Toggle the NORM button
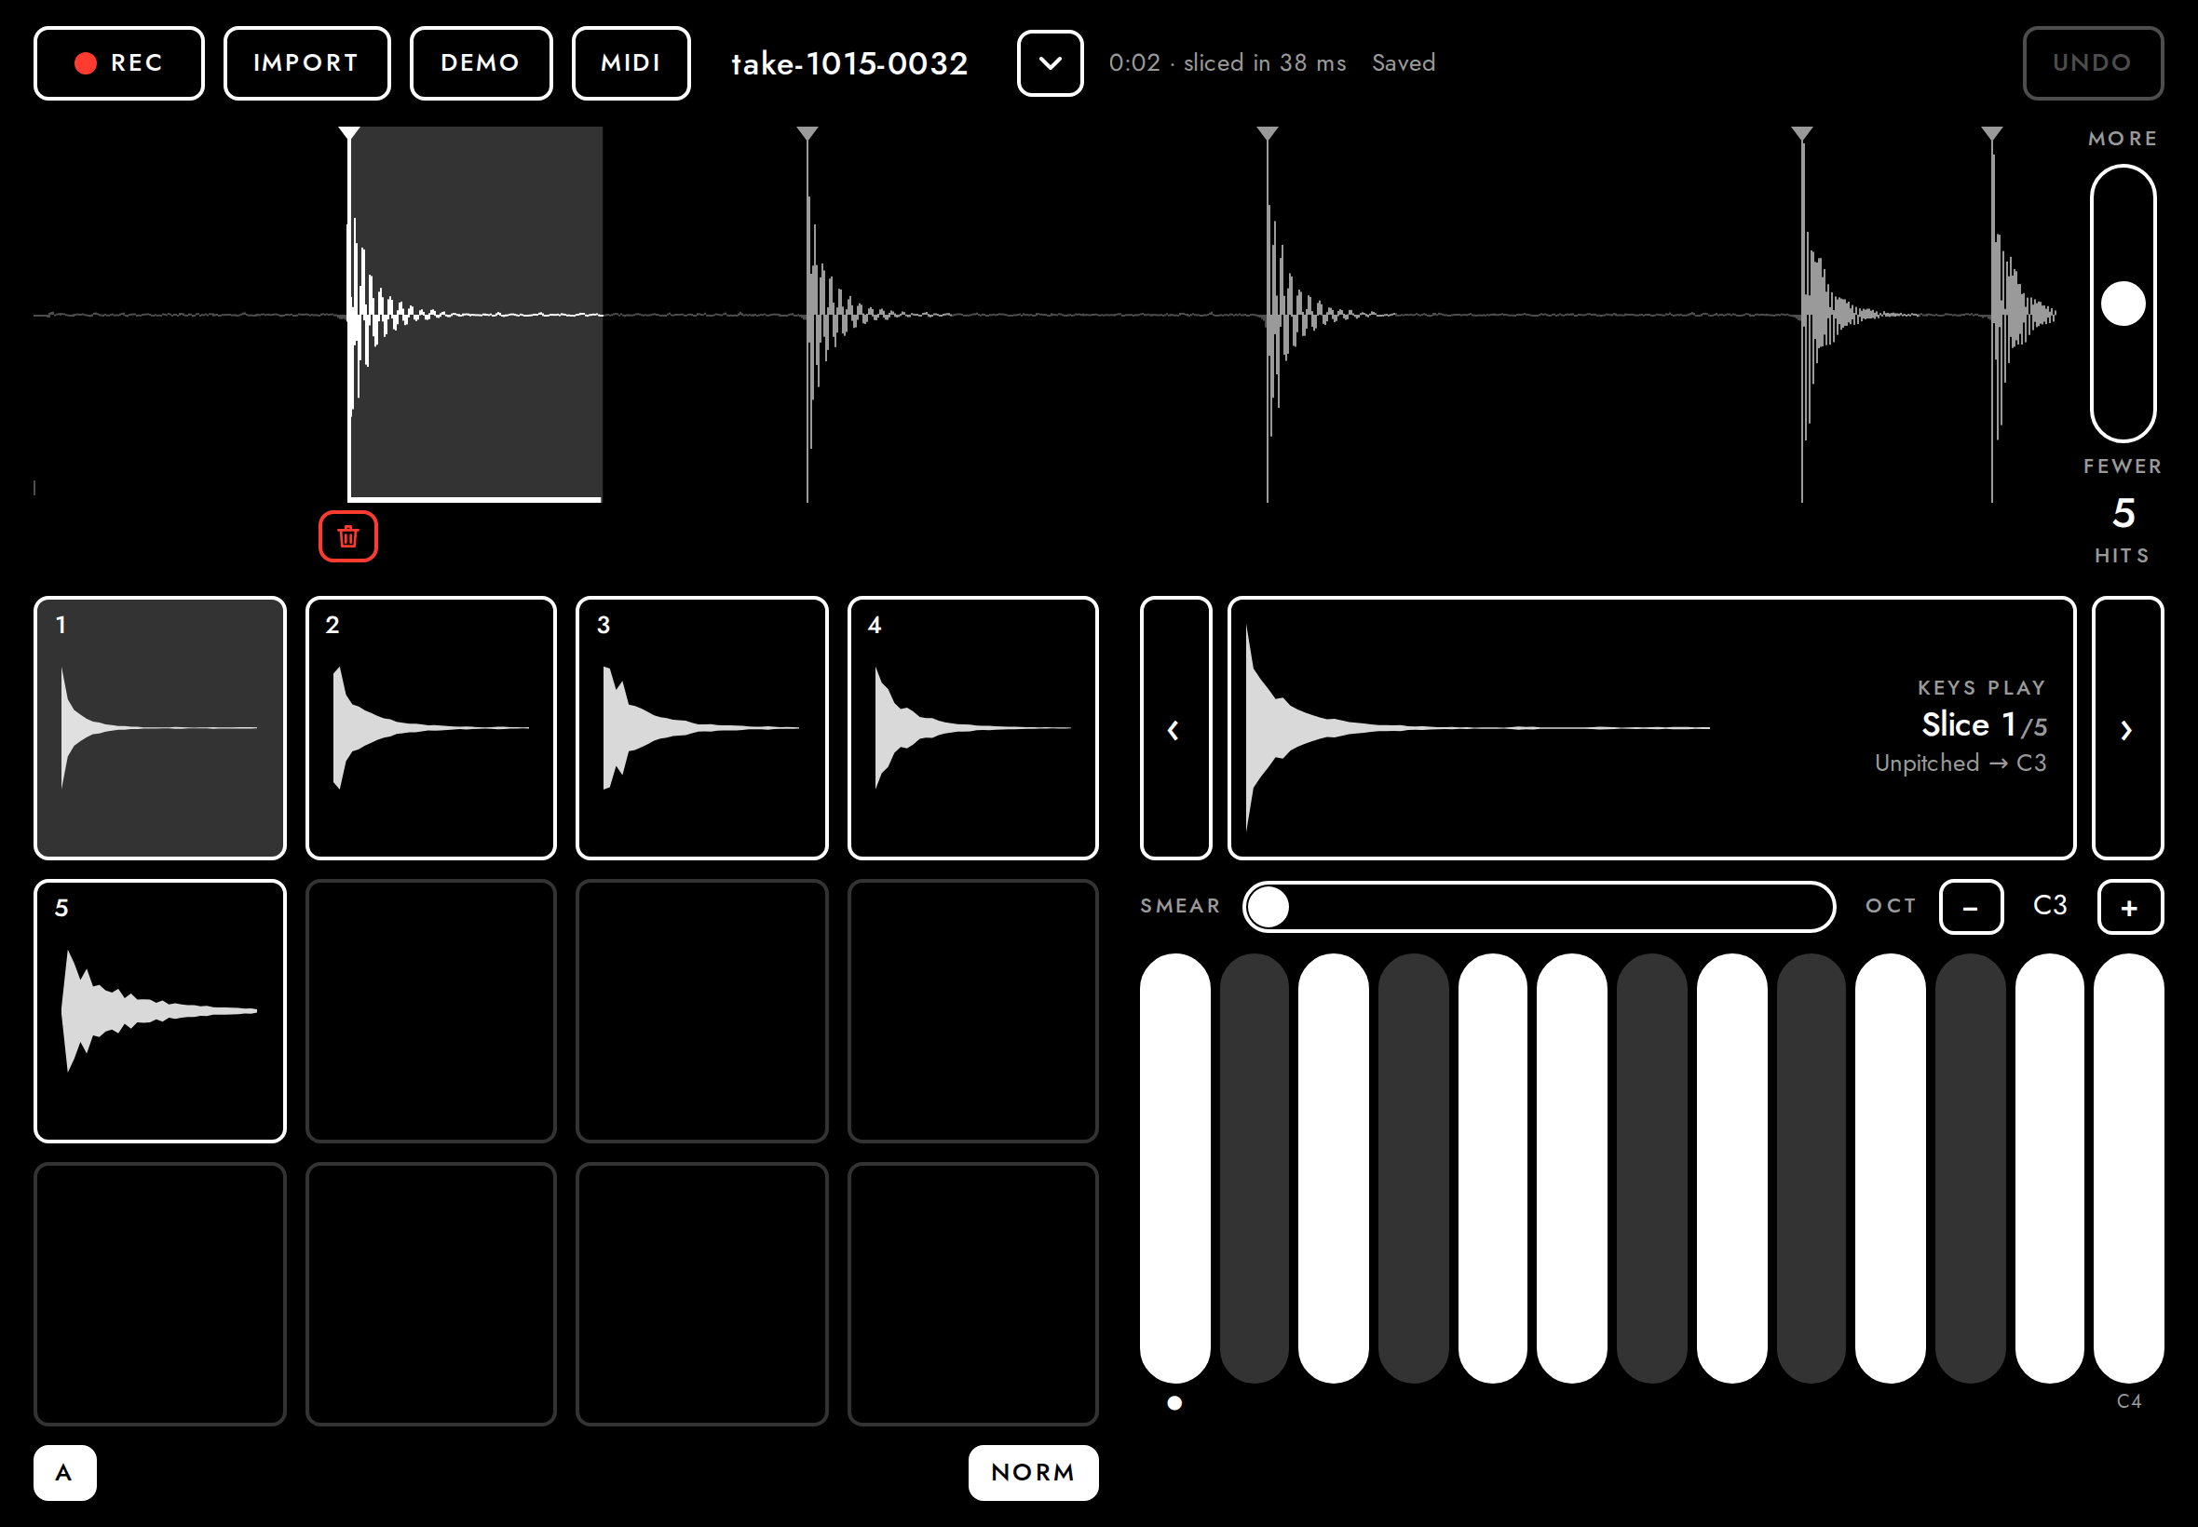The image size is (2198, 1527). 1033,1471
